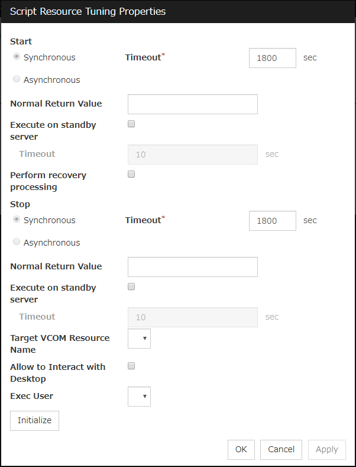Select Asynchronous under Start section
356x467 pixels.
[17, 79]
